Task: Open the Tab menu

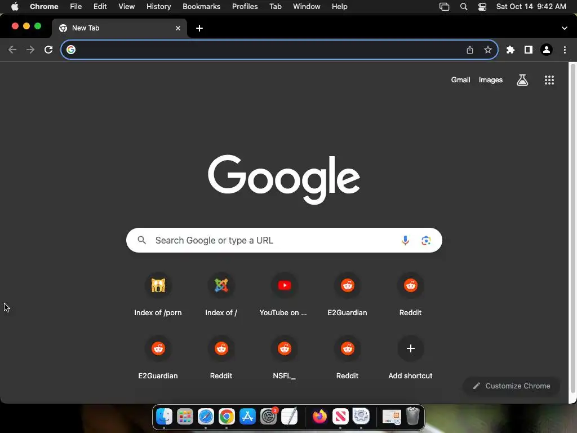Action: tap(275, 7)
